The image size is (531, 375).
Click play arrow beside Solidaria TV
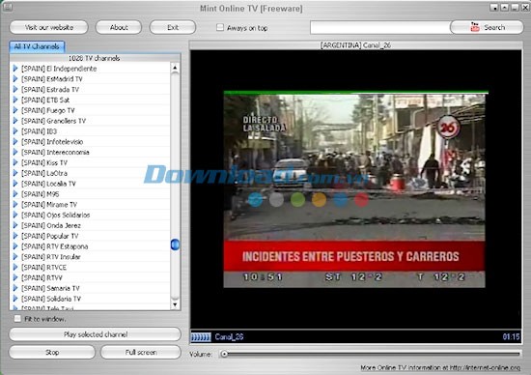point(15,299)
